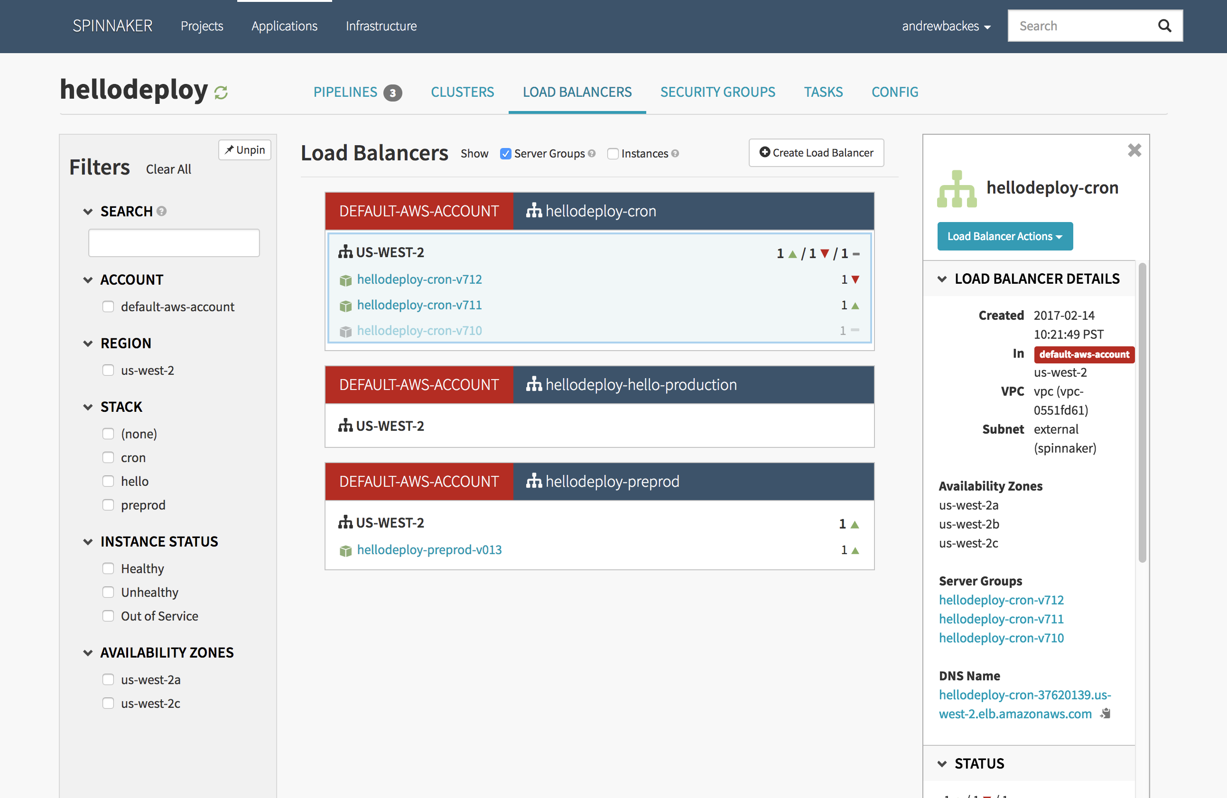
Task: Open the hellodeploy-preprod-v013 server group link
Action: (429, 549)
